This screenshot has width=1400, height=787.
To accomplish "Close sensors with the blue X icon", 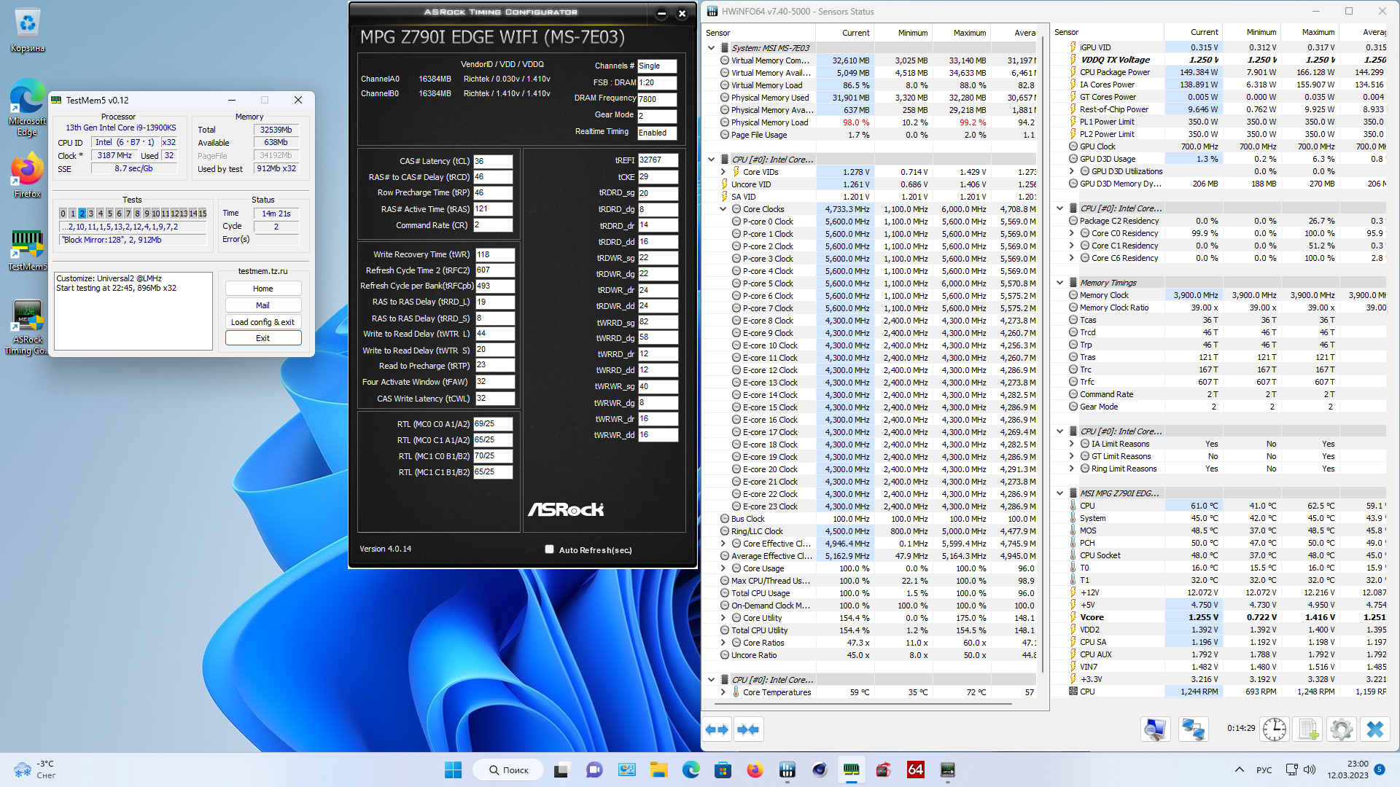I will tap(1374, 729).
